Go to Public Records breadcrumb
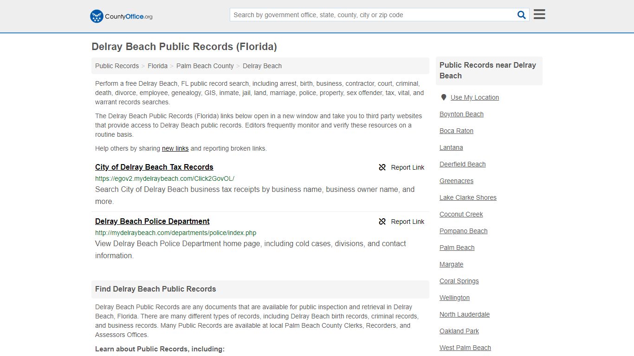Viewport: 634px width, 356px height. coord(117,66)
